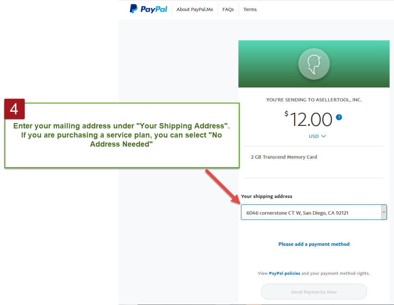Click the red step 4 badge
Image resolution: width=394 pixels, height=305 pixels.
14,109
